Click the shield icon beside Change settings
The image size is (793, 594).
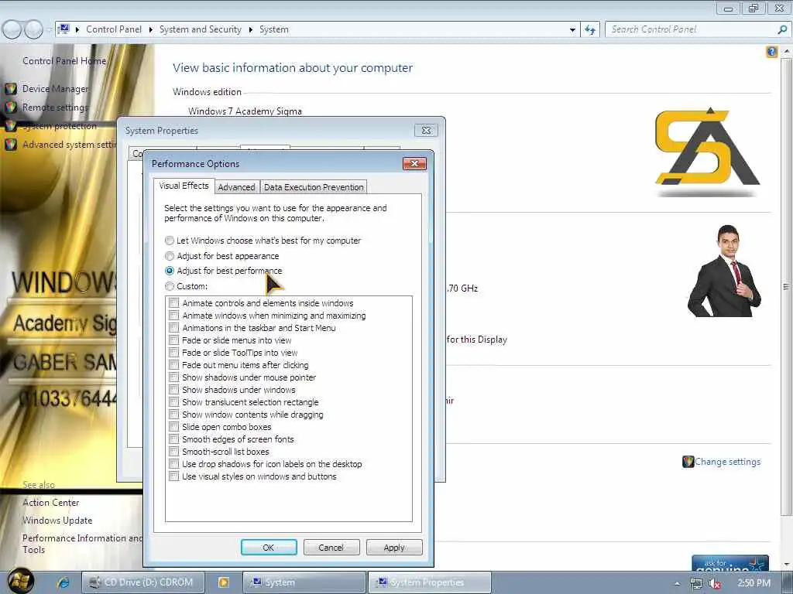click(688, 462)
